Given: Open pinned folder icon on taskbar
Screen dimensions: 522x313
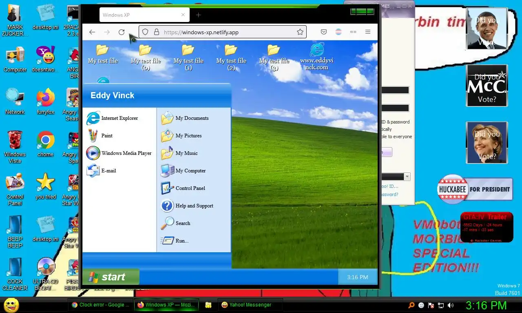Looking at the screenshot, I should (208, 305).
